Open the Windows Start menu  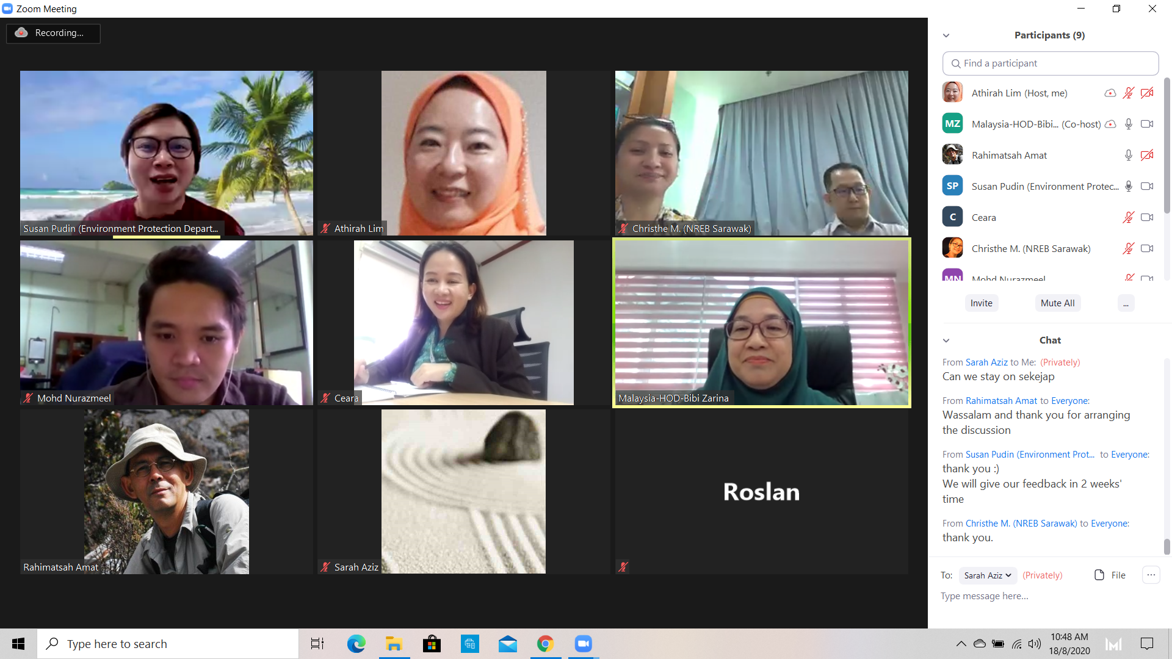tap(18, 644)
